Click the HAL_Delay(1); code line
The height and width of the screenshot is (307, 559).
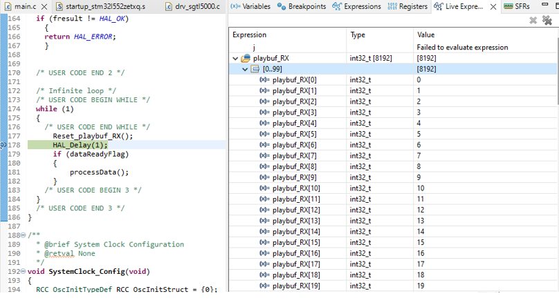[80, 145]
